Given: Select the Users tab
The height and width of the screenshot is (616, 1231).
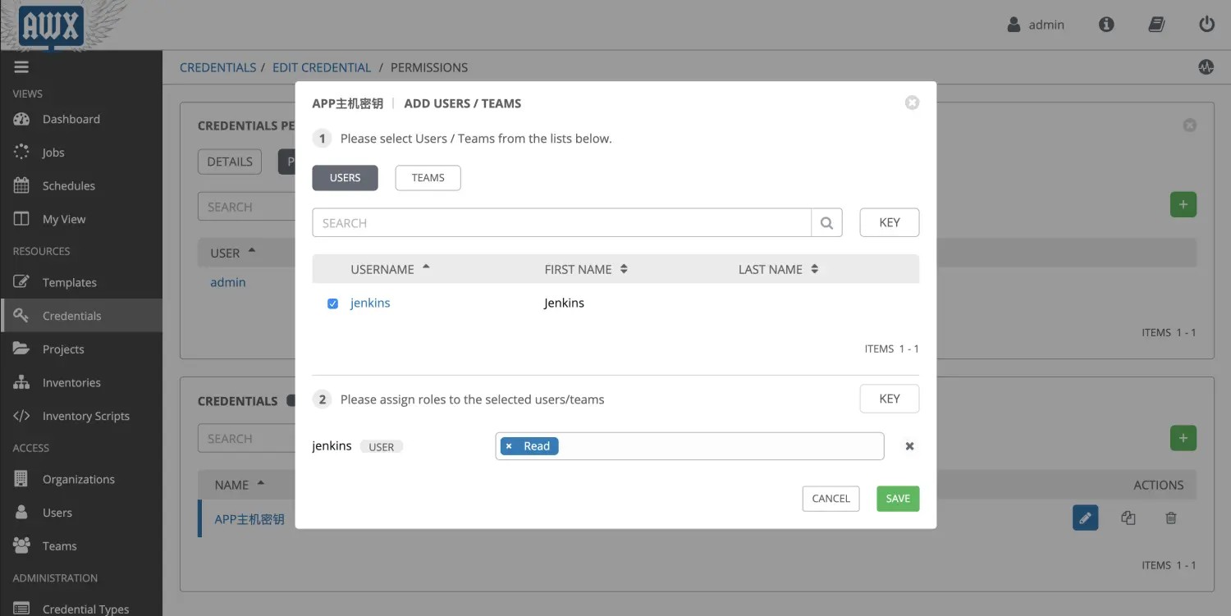Looking at the screenshot, I should click(x=345, y=178).
